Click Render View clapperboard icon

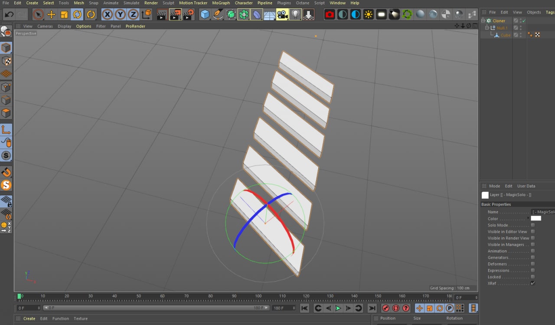(162, 14)
